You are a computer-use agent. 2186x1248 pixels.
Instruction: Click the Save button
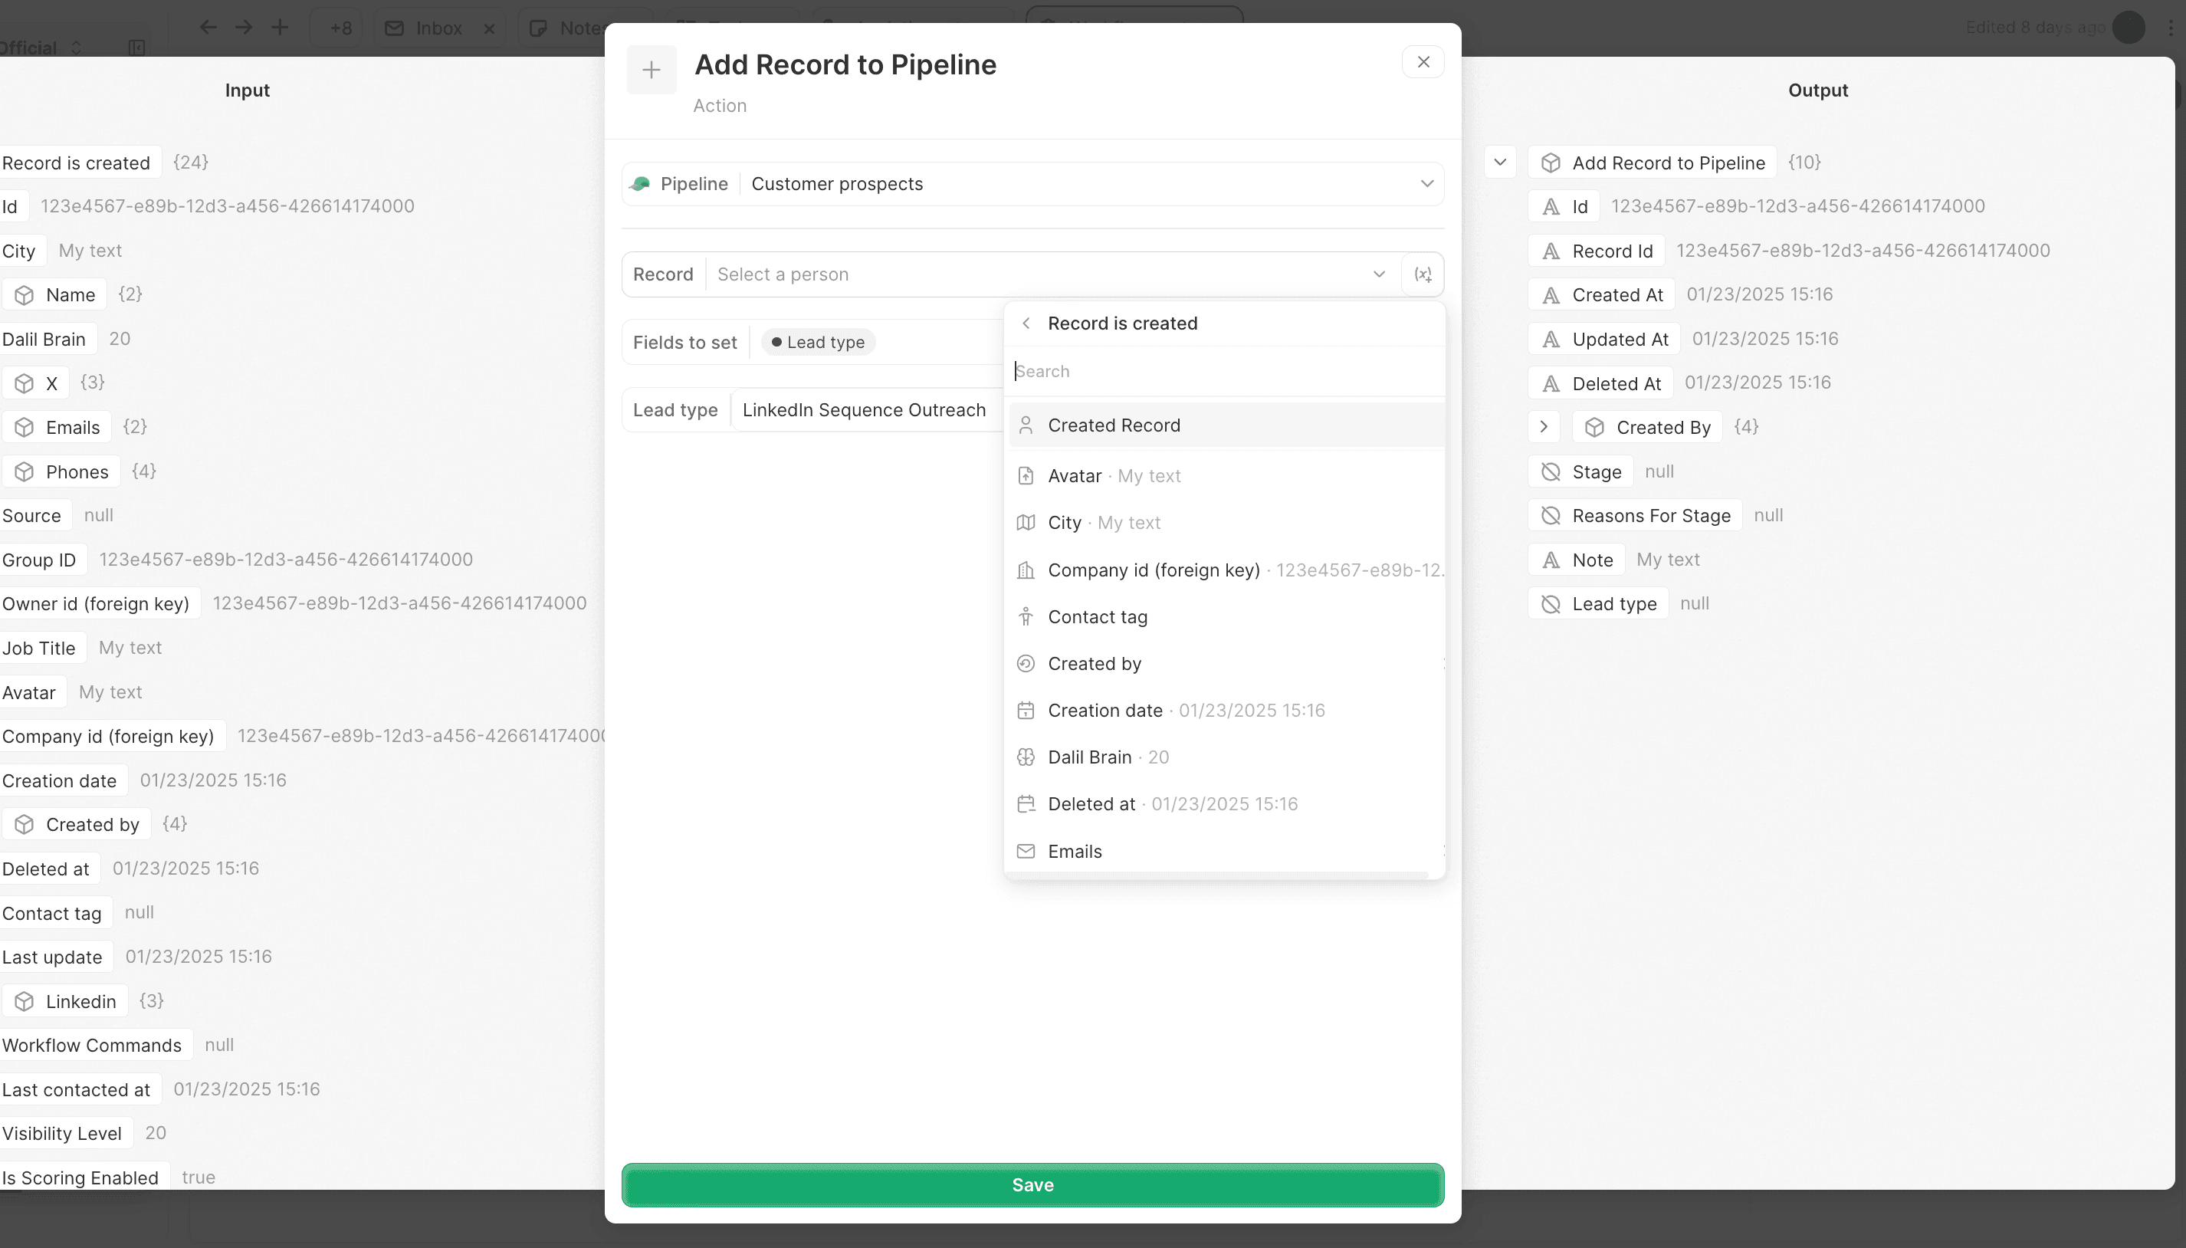tap(1031, 1184)
